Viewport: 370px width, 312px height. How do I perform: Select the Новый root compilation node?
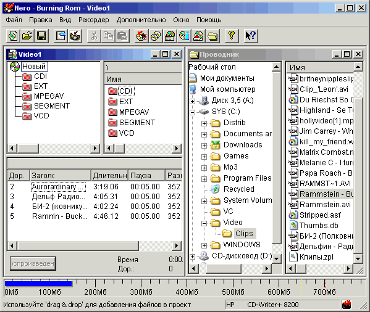click(34, 67)
